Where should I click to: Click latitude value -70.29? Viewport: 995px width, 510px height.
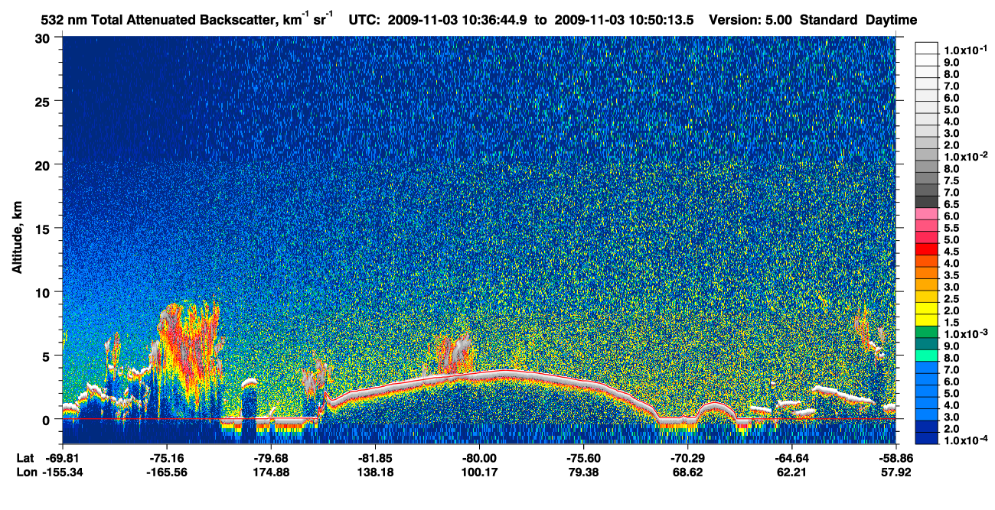(x=687, y=459)
